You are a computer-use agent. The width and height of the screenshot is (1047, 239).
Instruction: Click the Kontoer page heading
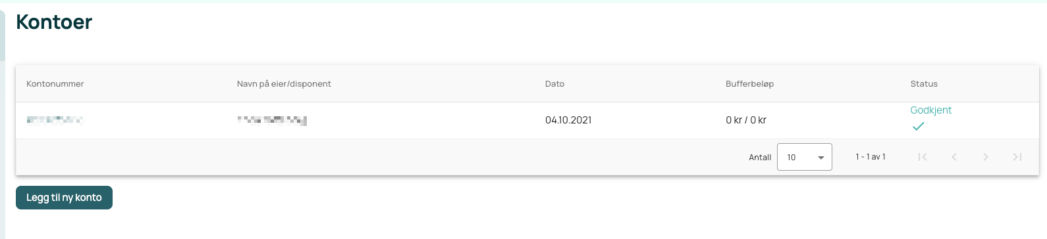[x=54, y=22]
